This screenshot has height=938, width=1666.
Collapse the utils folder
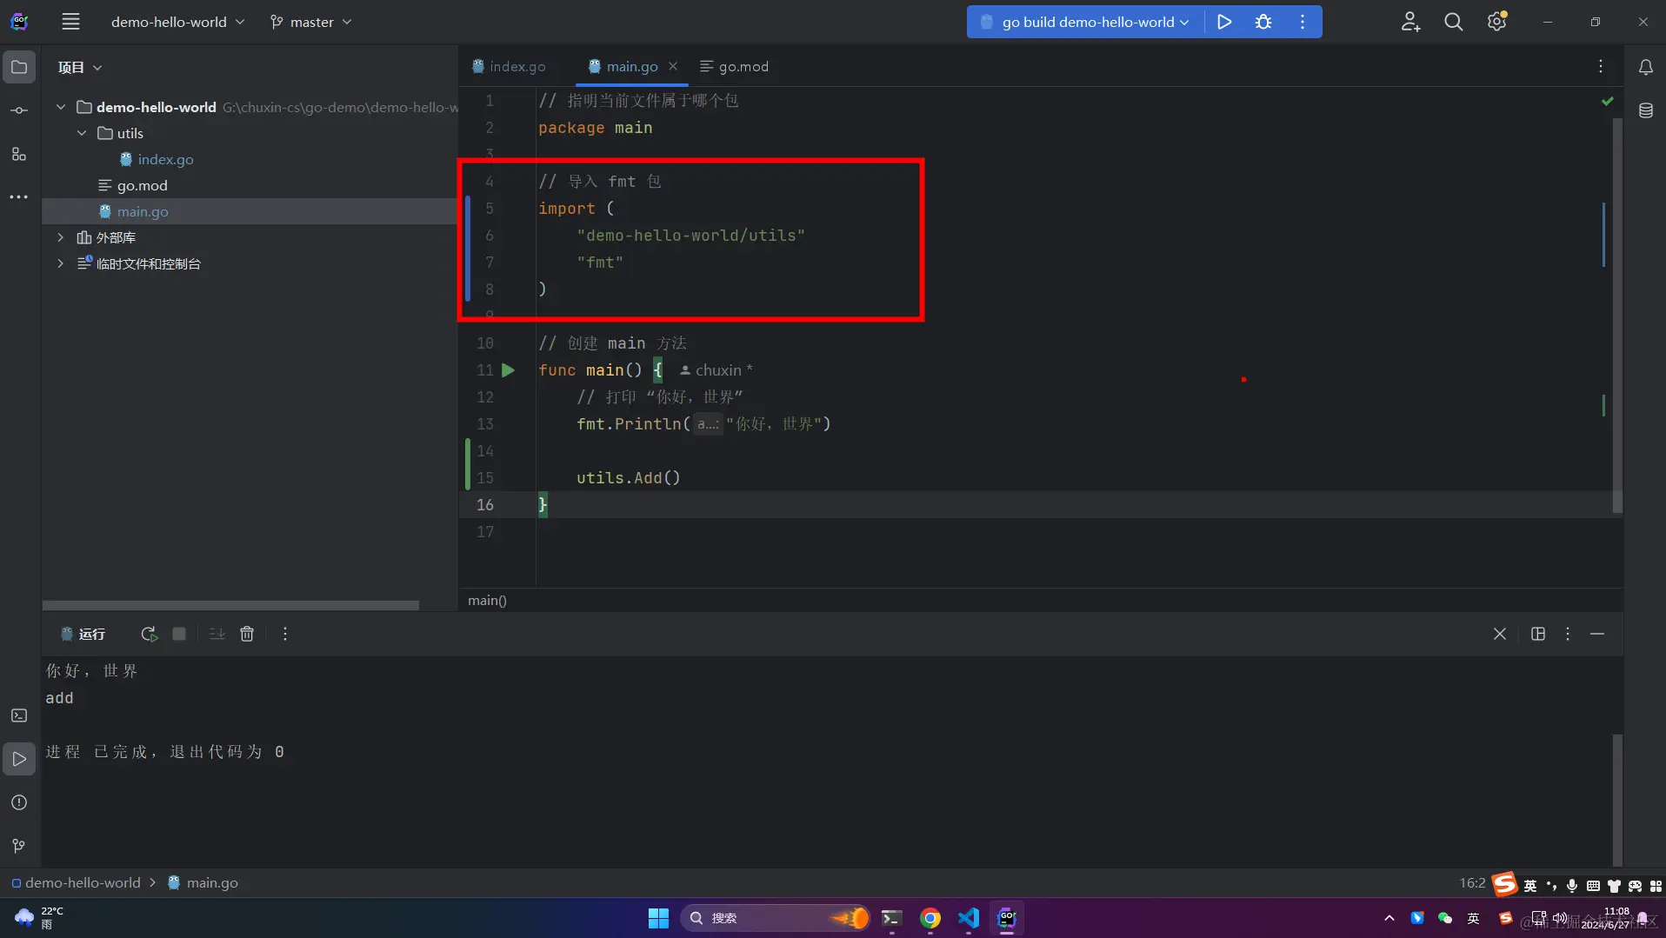coord(82,133)
